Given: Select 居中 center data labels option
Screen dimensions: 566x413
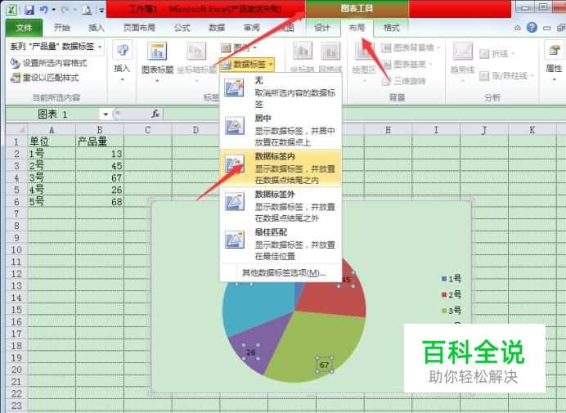Looking at the screenshot, I should [281, 130].
